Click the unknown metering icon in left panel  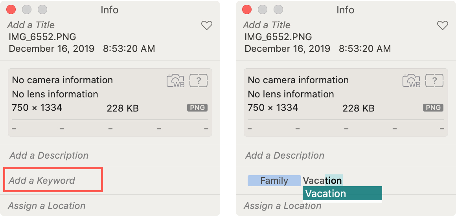[199, 81]
